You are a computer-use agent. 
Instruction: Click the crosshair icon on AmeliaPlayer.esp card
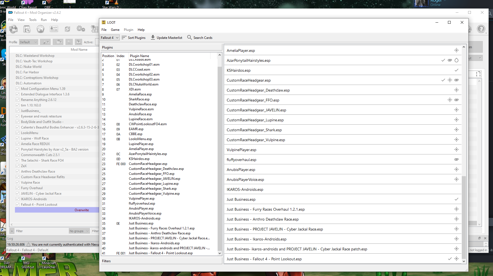click(457, 50)
